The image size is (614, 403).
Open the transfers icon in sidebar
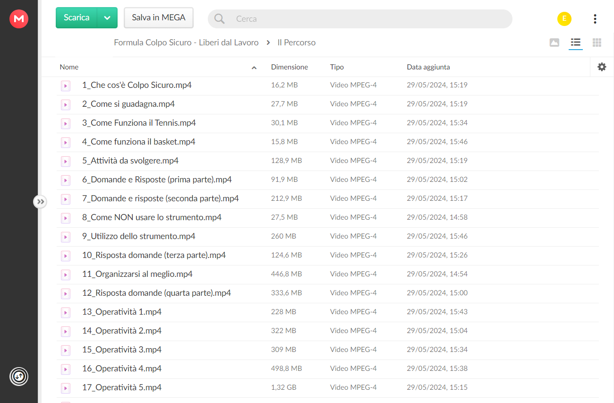[x=19, y=377]
